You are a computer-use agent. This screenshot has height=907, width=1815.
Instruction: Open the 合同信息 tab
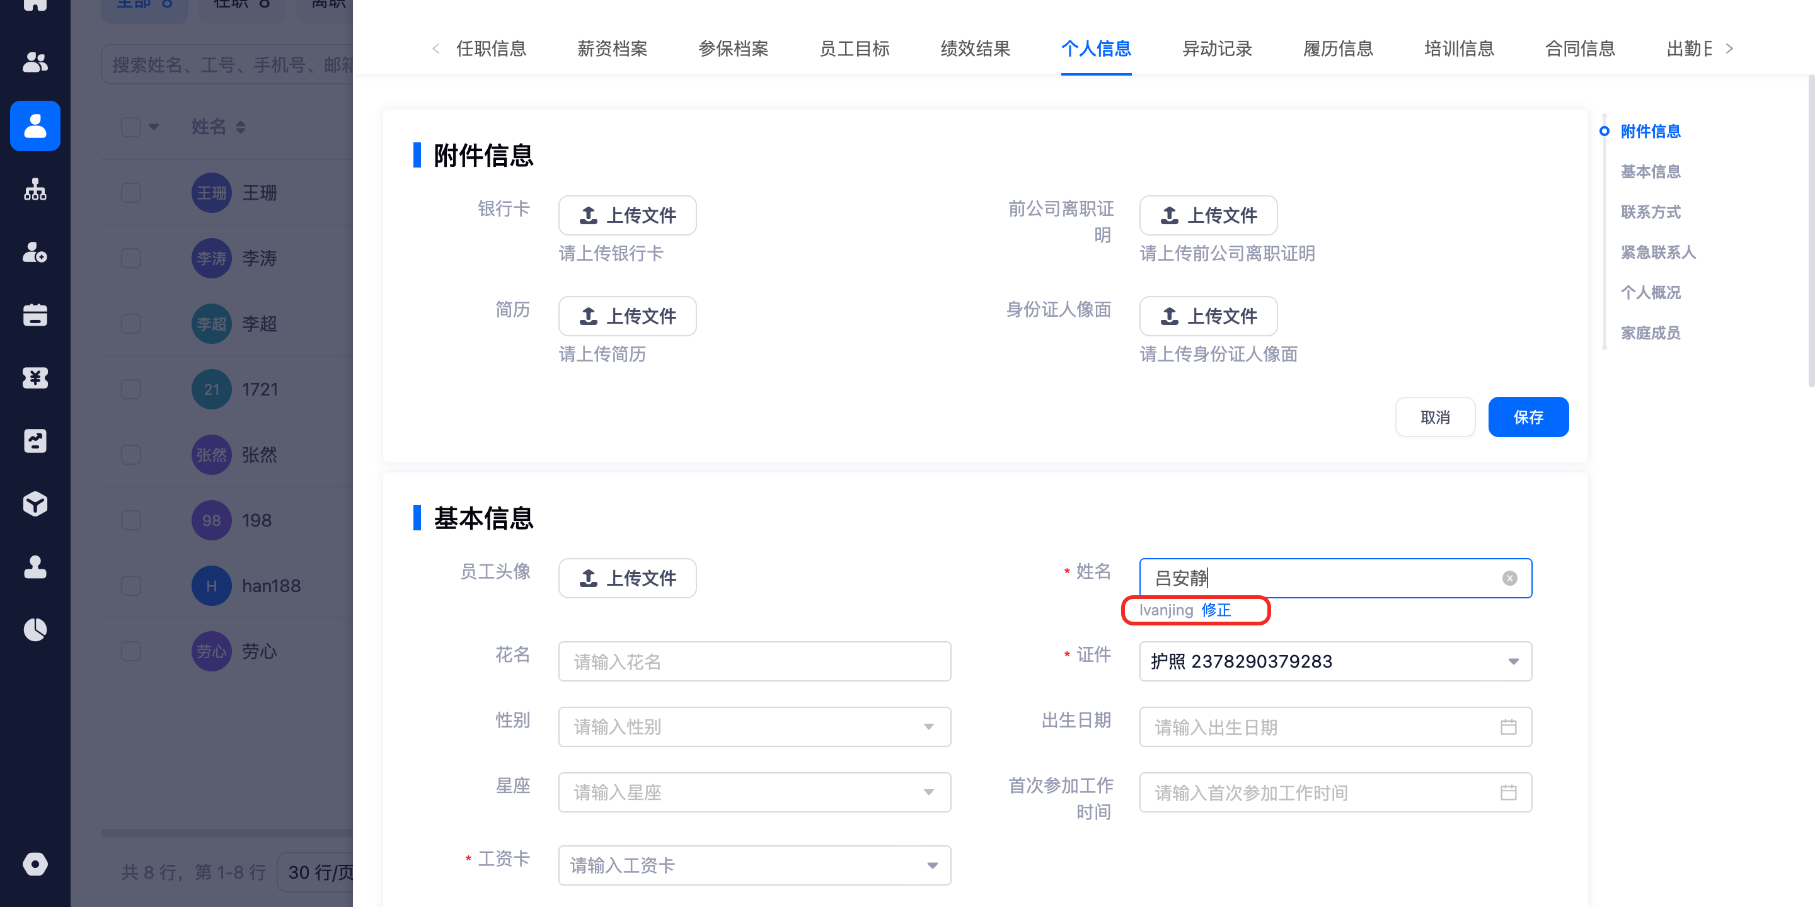click(x=1579, y=48)
